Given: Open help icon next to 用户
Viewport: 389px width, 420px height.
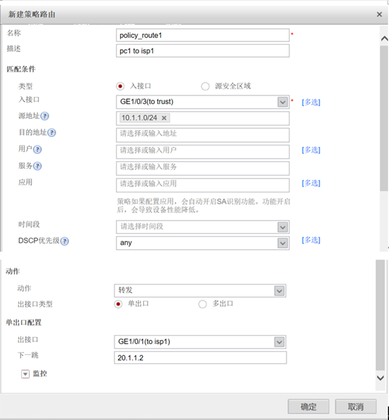Looking at the screenshot, I should tap(37, 150).
